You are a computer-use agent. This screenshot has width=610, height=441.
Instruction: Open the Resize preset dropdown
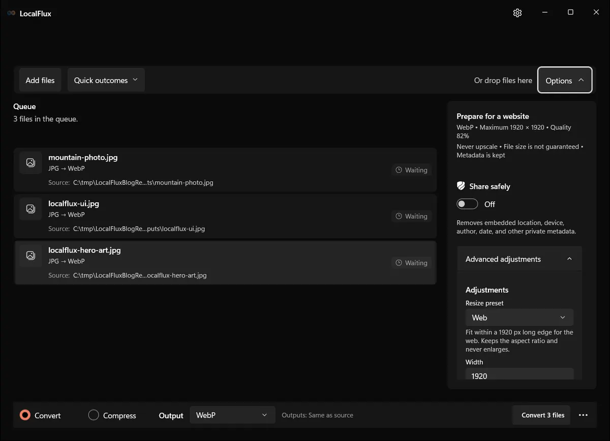click(x=520, y=318)
